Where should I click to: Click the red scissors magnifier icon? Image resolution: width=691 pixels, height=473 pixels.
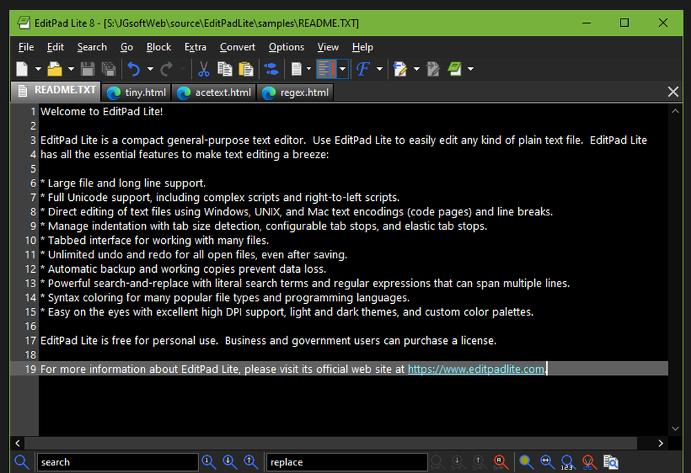tap(589, 462)
